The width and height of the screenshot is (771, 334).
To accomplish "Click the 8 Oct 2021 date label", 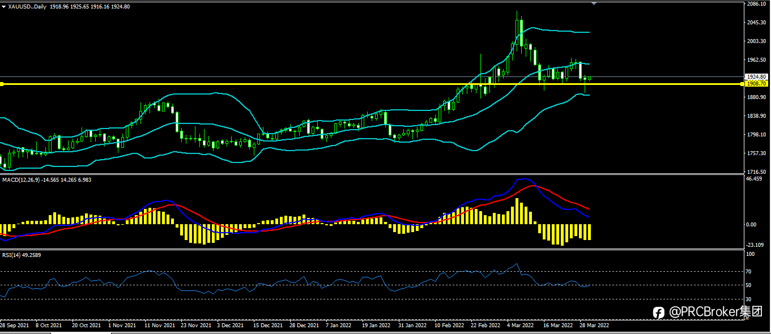I will (x=49, y=326).
